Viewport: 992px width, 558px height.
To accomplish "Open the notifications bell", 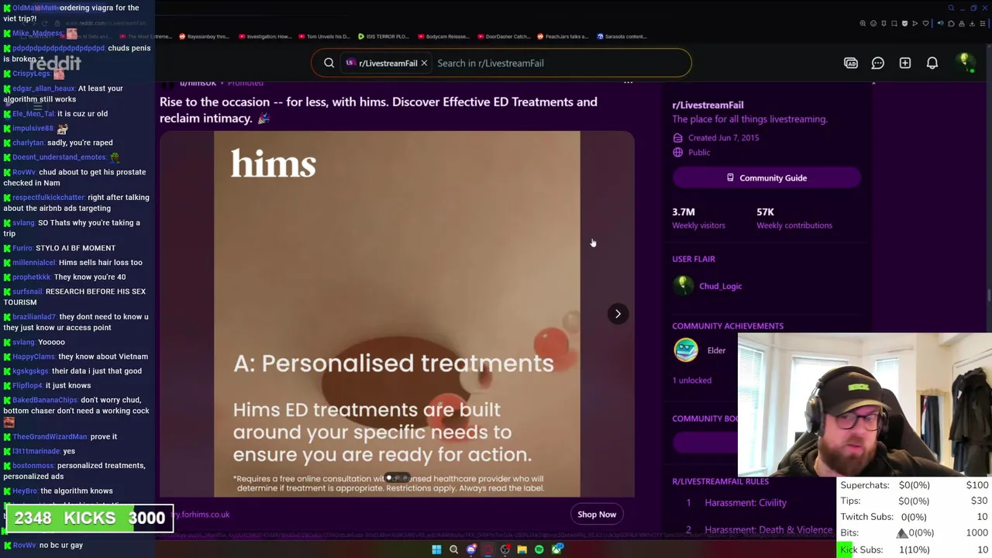I will pyautogui.click(x=932, y=63).
